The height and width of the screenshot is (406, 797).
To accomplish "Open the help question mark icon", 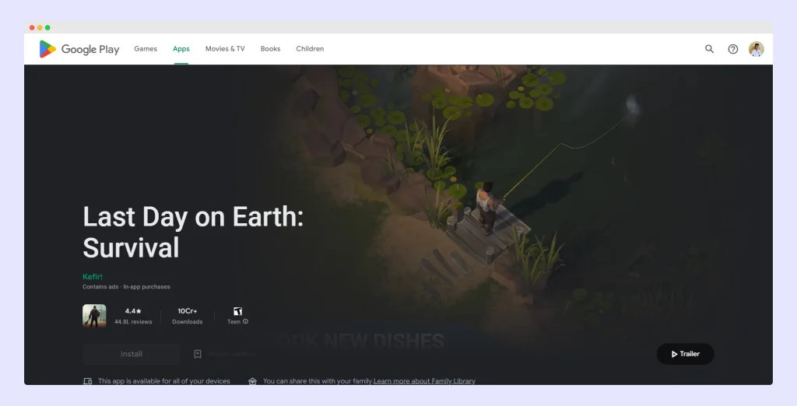I will pos(733,49).
